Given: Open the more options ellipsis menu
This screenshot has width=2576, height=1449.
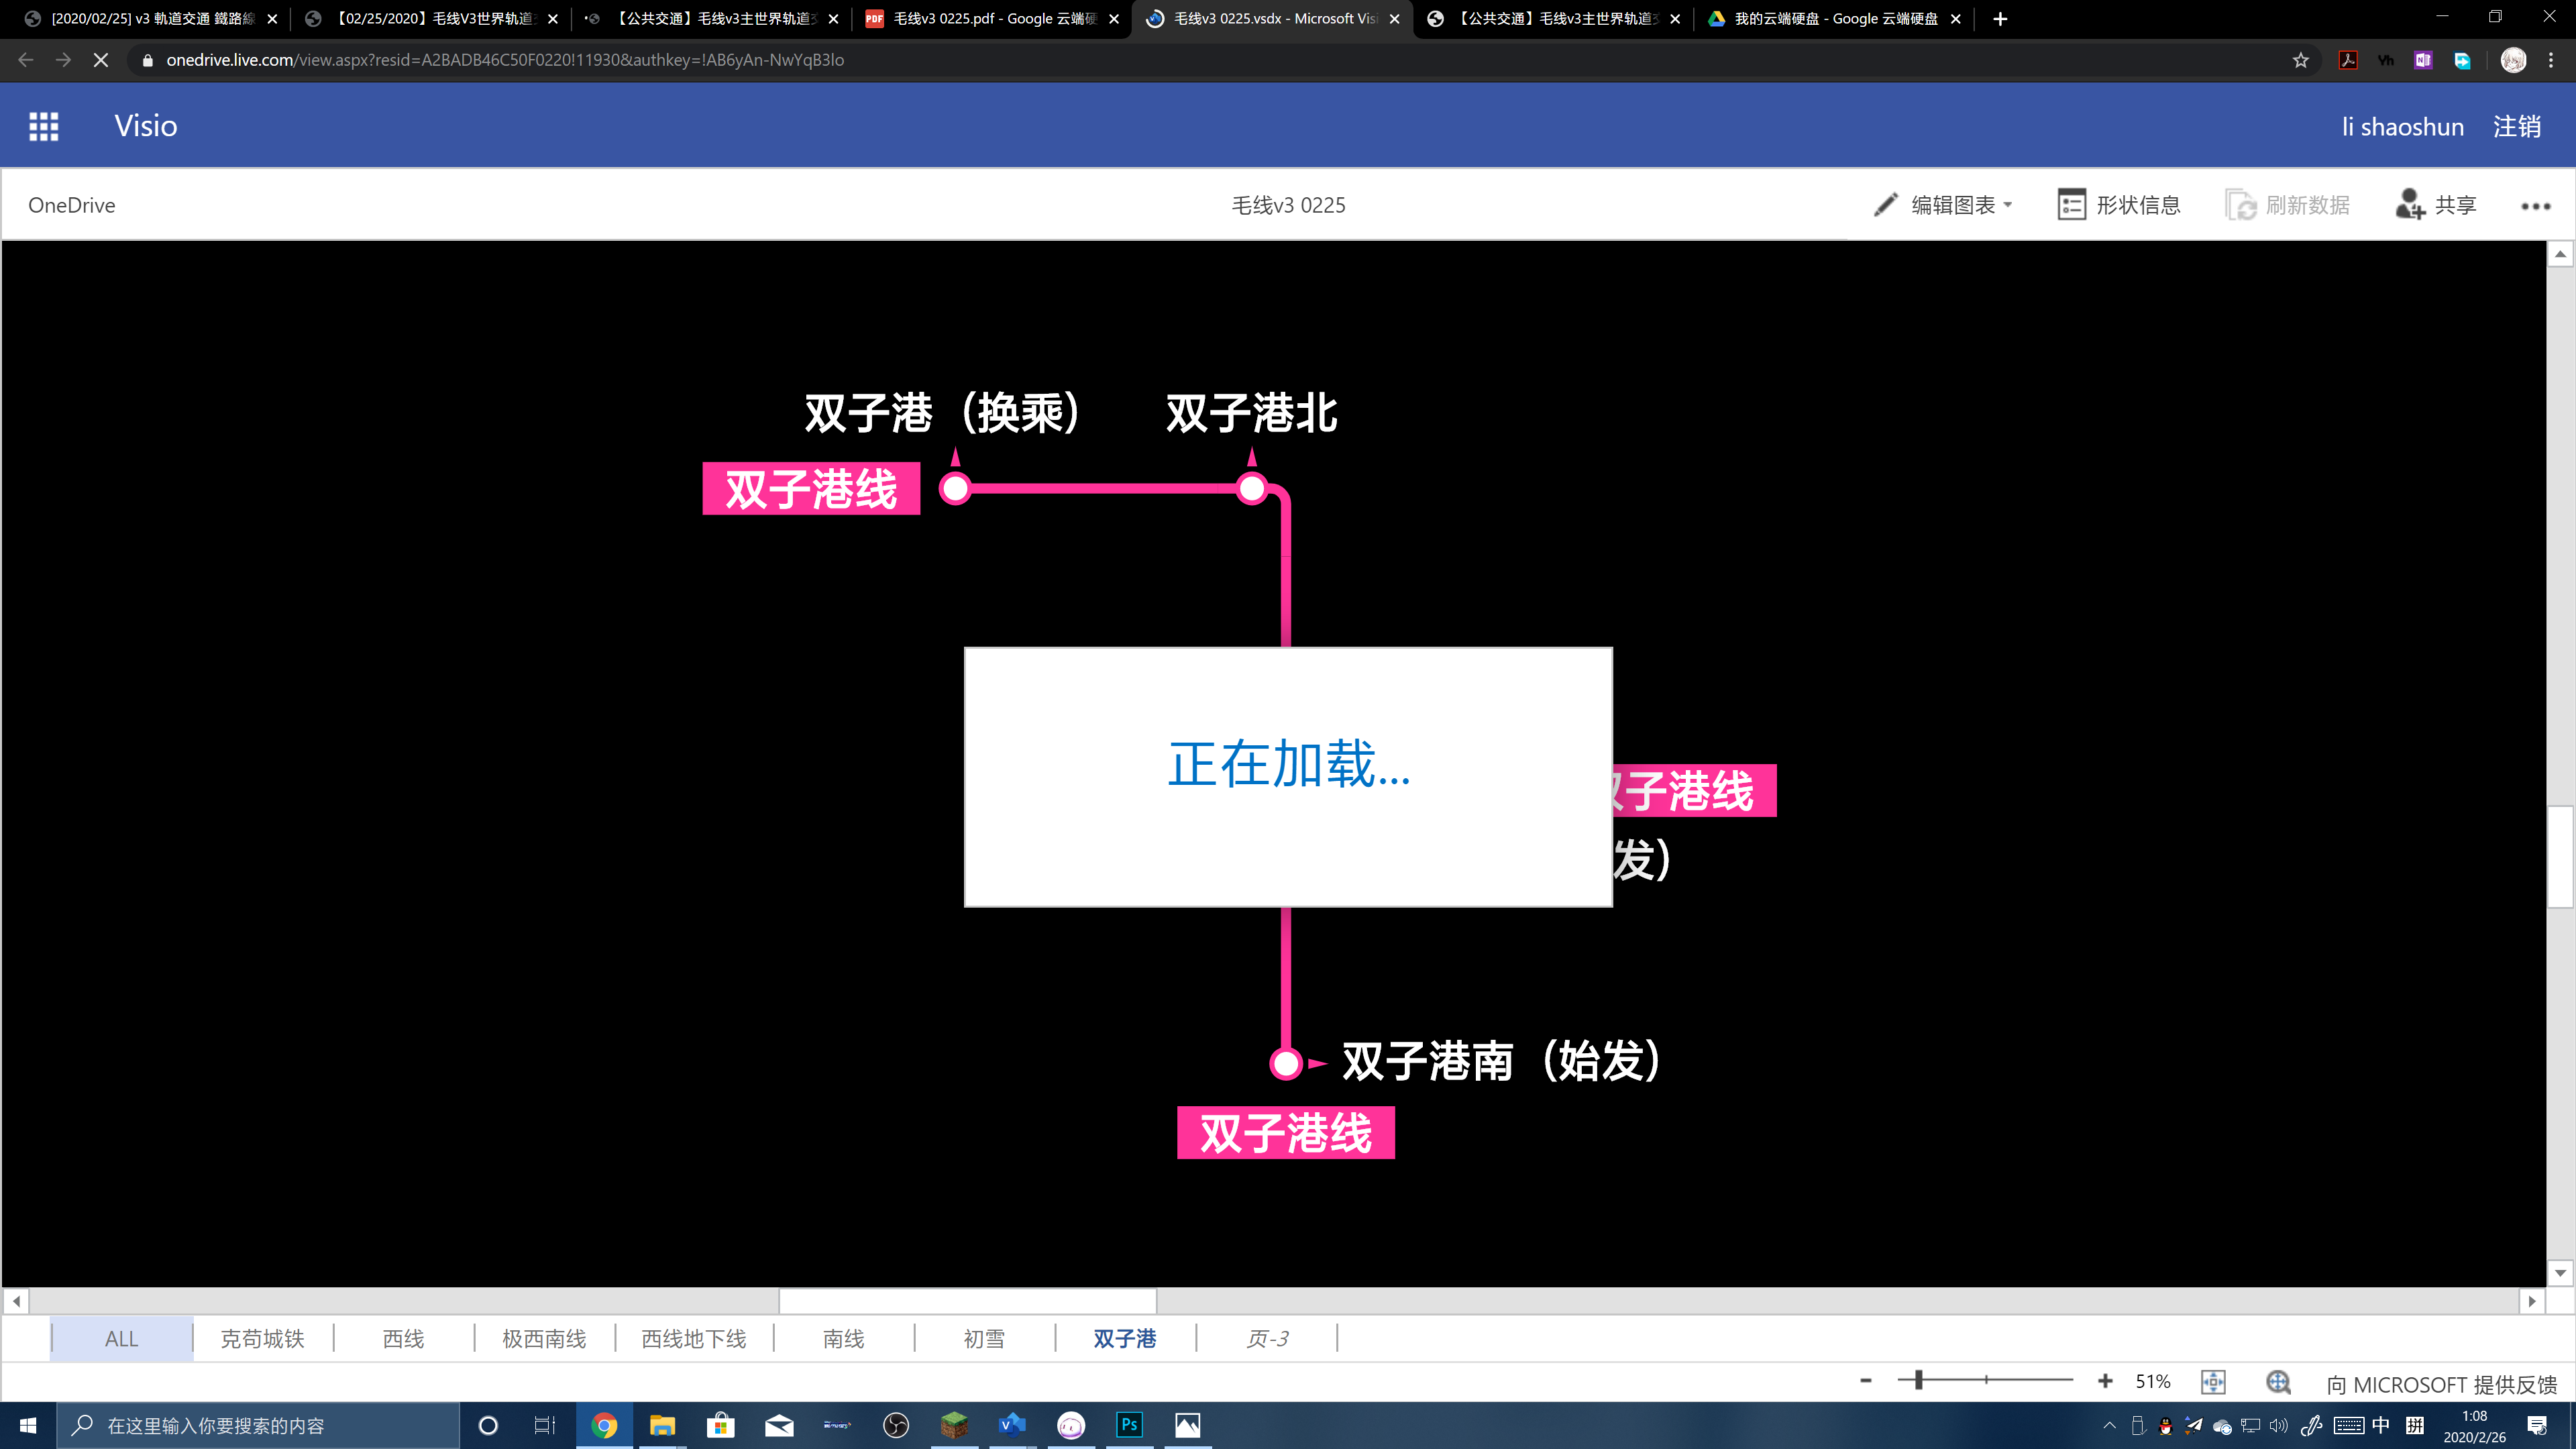Looking at the screenshot, I should click(2535, 206).
